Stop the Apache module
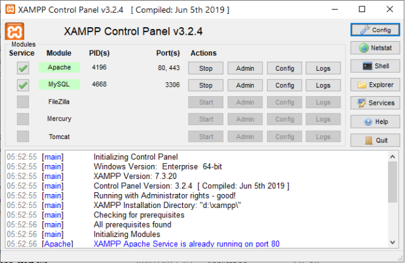Image resolution: width=405 pixels, height=263 pixels. [x=206, y=68]
